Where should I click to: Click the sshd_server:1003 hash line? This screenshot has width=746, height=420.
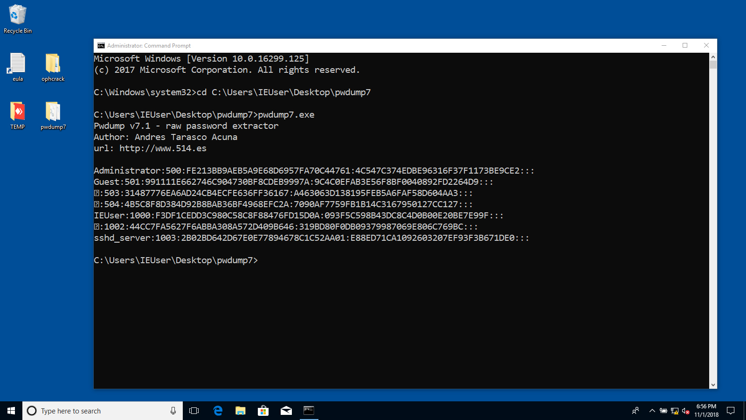[x=311, y=238]
